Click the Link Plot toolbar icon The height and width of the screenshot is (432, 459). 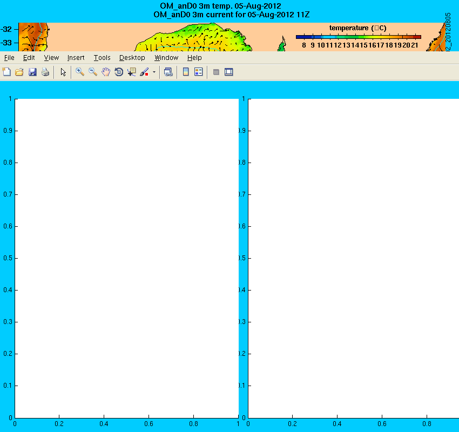coord(168,72)
